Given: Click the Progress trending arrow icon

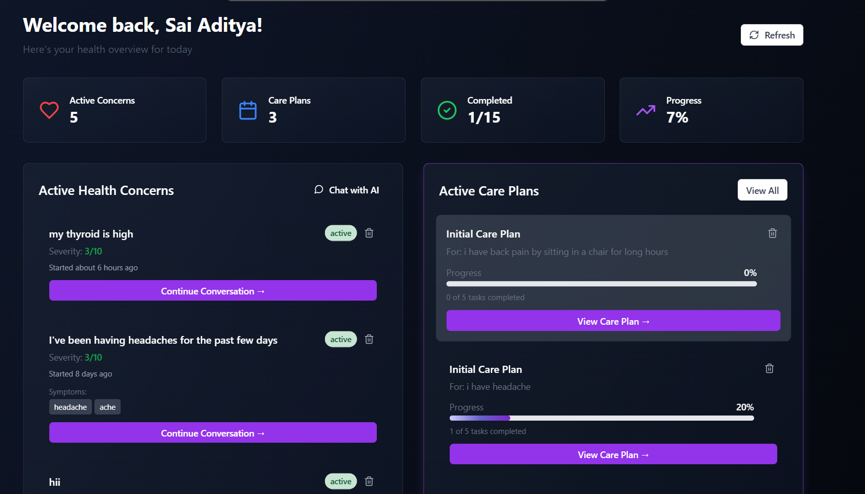Looking at the screenshot, I should tap(646, 110).
